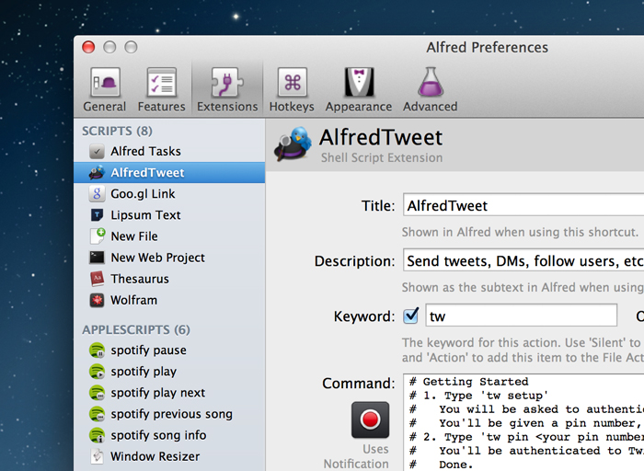Click the Keyword input field containing tw
Image resolution: width=644 pixels, height=471 pixels.
(x=522, y=316)
